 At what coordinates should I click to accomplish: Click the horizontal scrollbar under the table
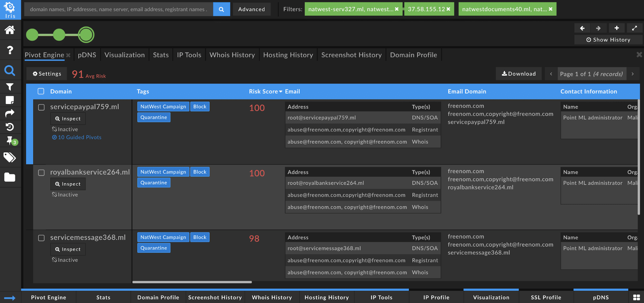[192, 282]
